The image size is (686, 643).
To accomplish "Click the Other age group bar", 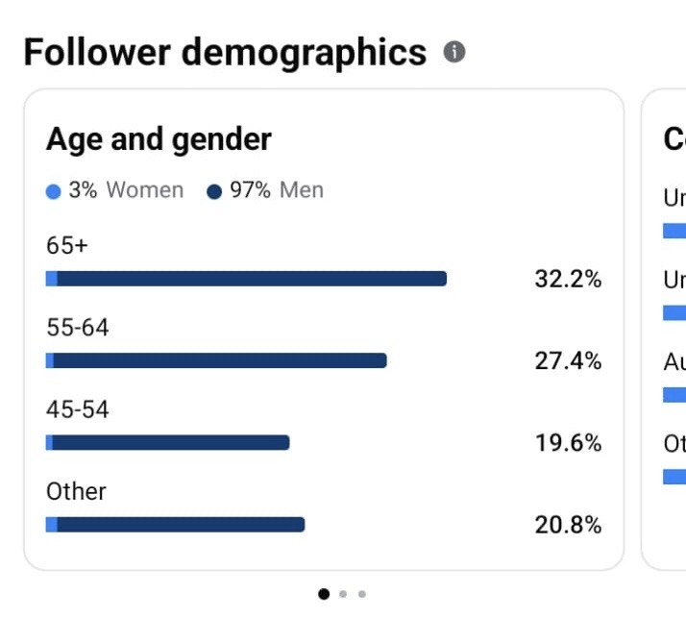I will 176,525.
